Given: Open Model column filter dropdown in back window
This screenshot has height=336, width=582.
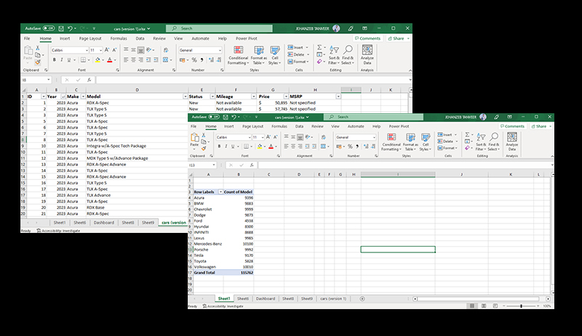Looking at the screenshot, I should point(186,97).
